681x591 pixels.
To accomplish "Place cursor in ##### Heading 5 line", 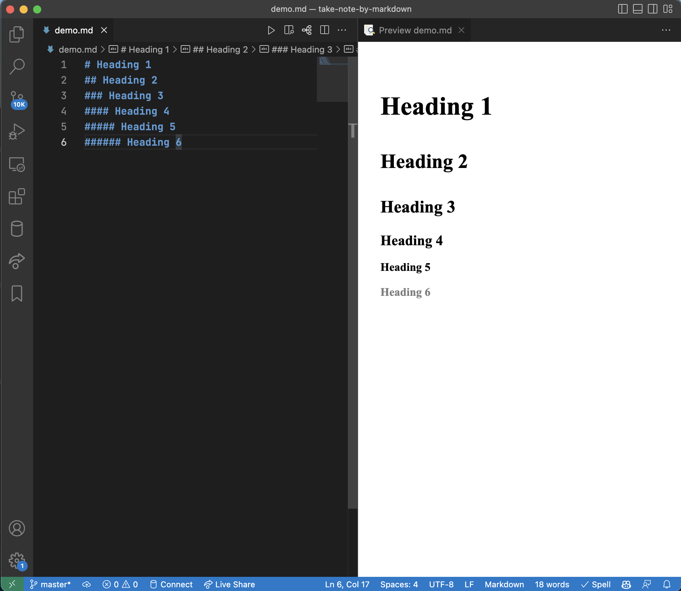I will 130,126.
